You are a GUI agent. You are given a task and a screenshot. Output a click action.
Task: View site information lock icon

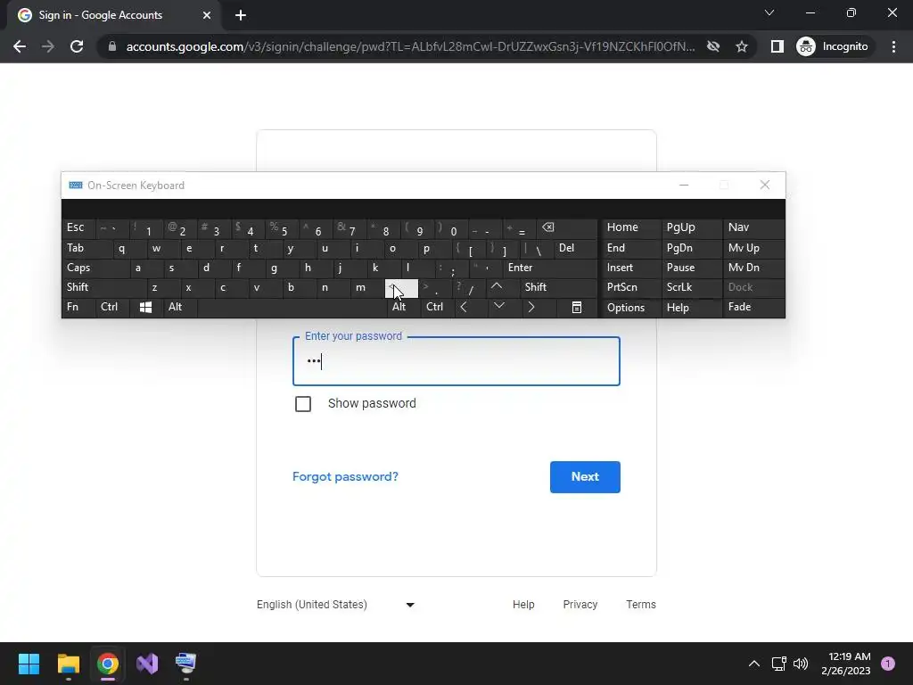[112, 46]
